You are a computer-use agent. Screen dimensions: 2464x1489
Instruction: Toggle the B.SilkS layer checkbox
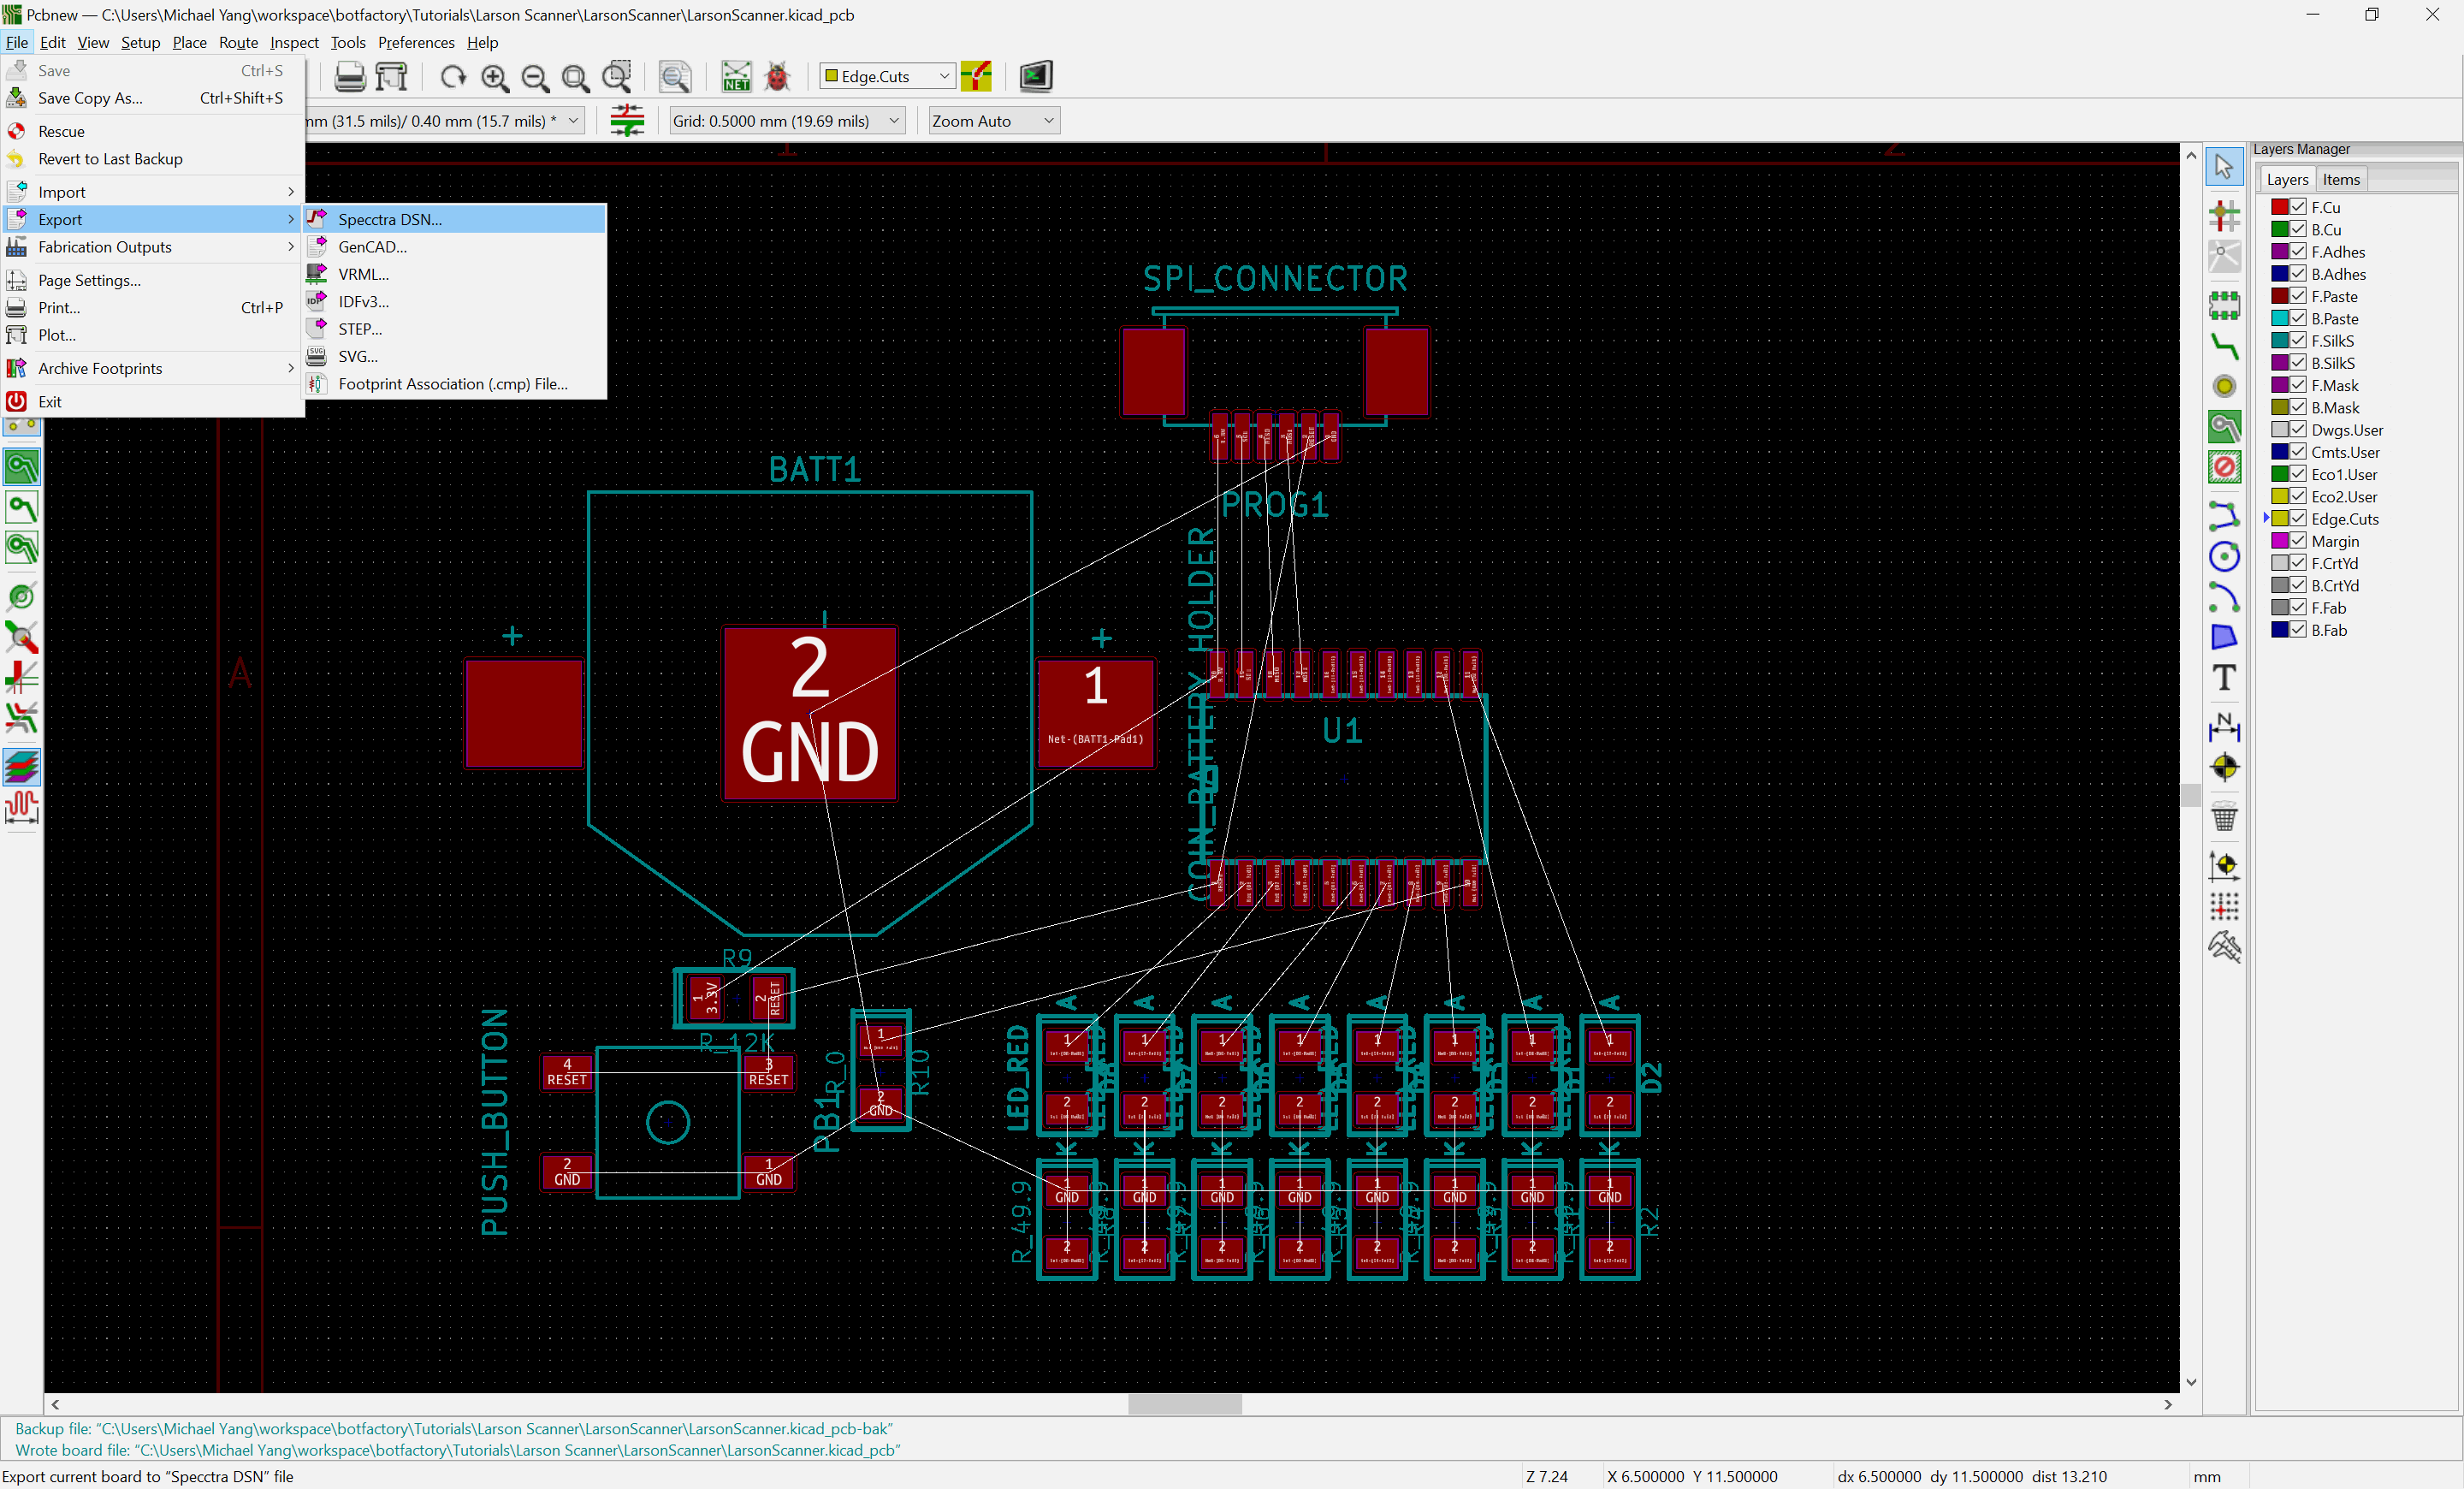(2298, 363)
